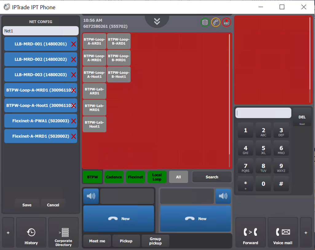315x250 pixels.
Task: Switch to the Flexinet tab
Action: tap(136, 177)
